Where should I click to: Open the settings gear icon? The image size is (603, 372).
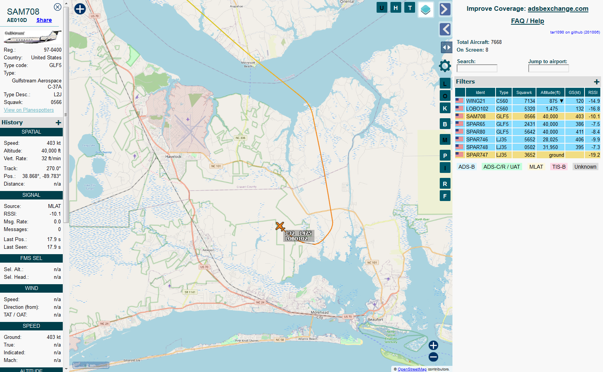click(x=445, y=66)
